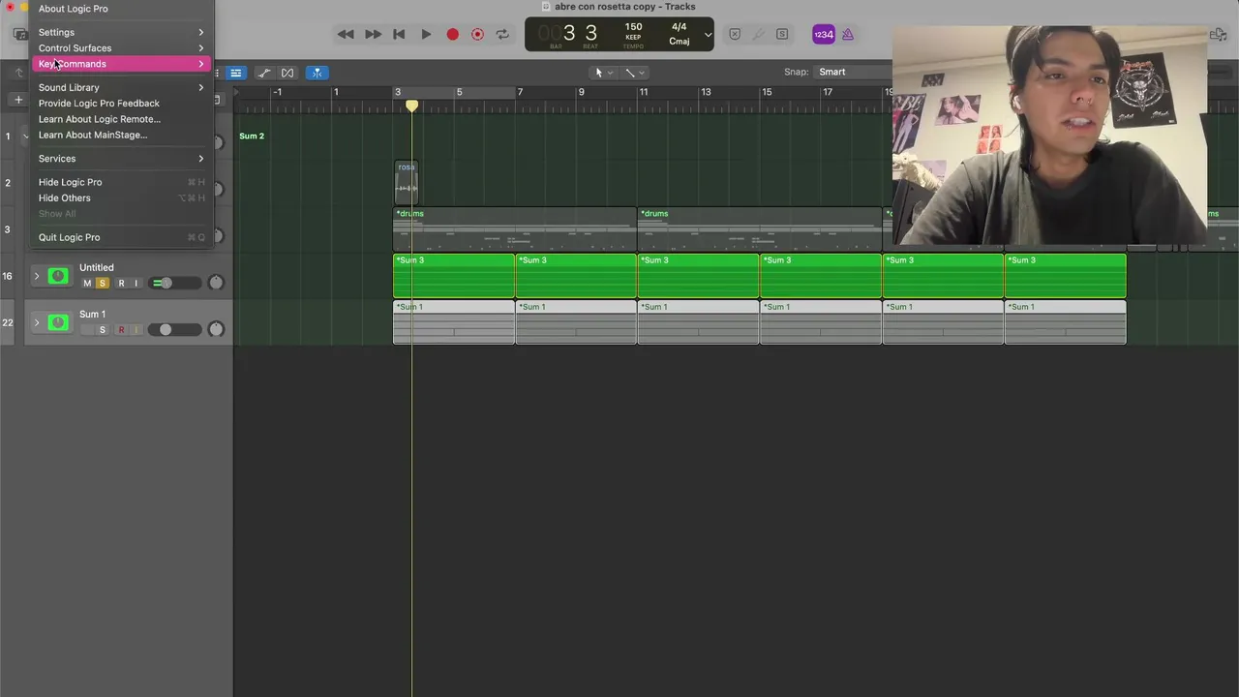Go to beginning of project
This screenshot has width=1239, height=697.
399,34
